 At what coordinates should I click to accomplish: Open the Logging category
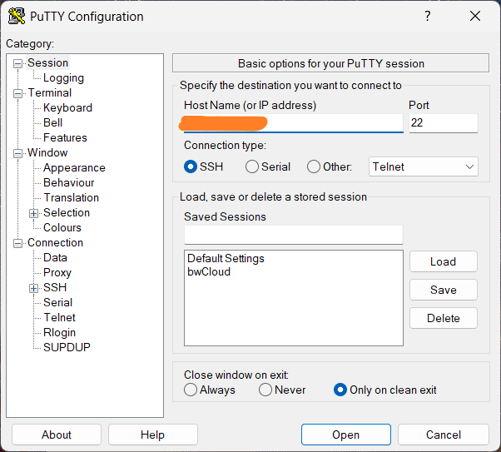[x=63, y=78]
